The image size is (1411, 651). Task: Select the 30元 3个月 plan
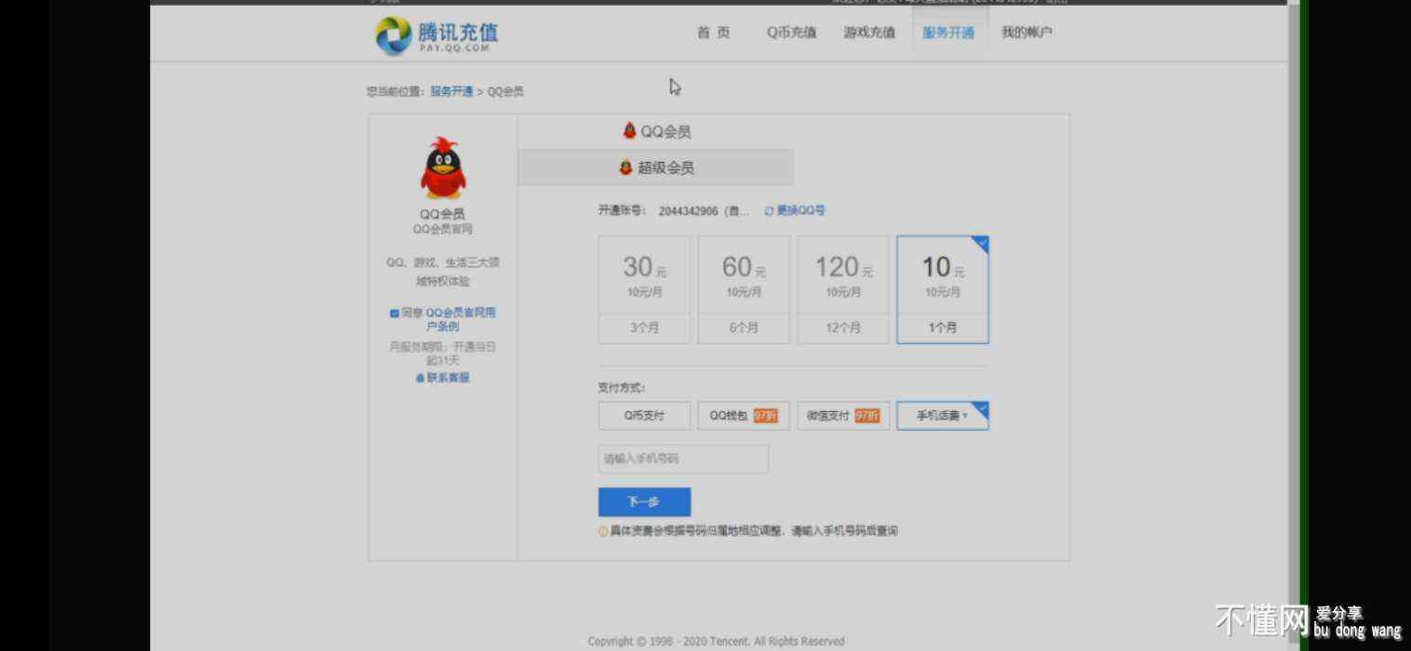[644, 289]
